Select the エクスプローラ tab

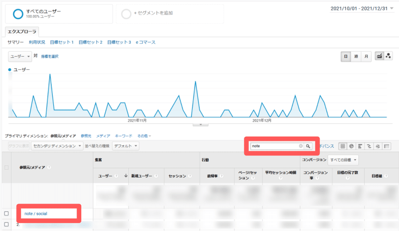coord(22,32)
